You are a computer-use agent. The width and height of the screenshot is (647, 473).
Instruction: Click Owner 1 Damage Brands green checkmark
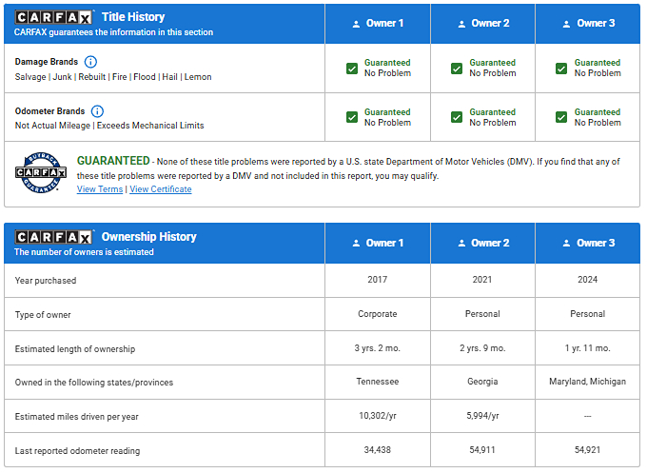pos(352,69)
